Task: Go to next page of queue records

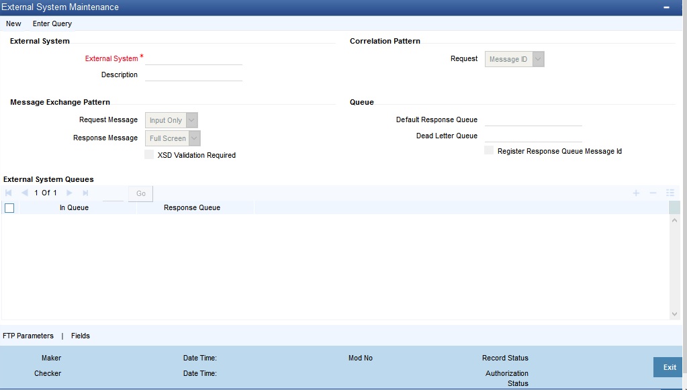Action: [69, 193]
